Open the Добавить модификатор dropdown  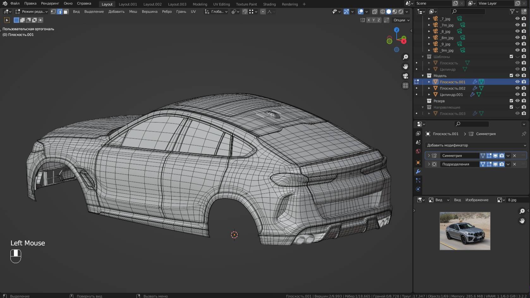(475, 145)
